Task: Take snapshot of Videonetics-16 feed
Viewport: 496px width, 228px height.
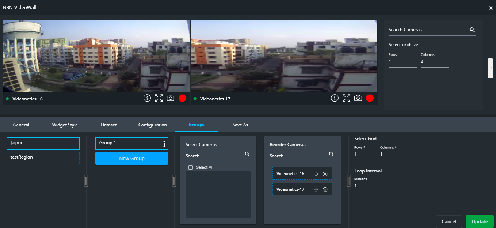Action: (x=171, y=98)
